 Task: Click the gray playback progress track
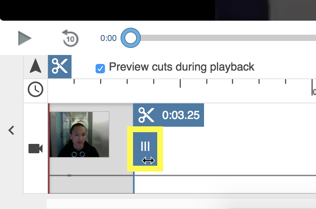228,38
